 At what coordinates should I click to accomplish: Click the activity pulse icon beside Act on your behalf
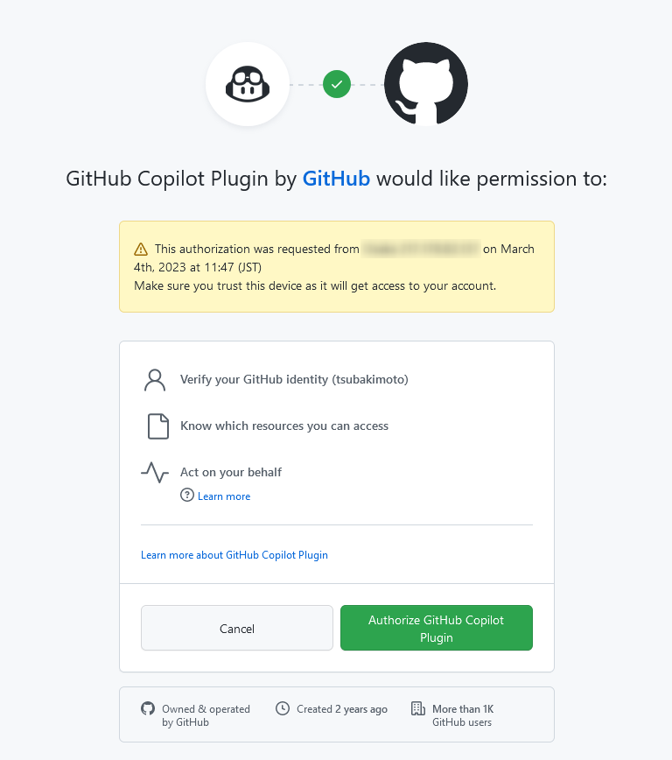coord(155,472)
